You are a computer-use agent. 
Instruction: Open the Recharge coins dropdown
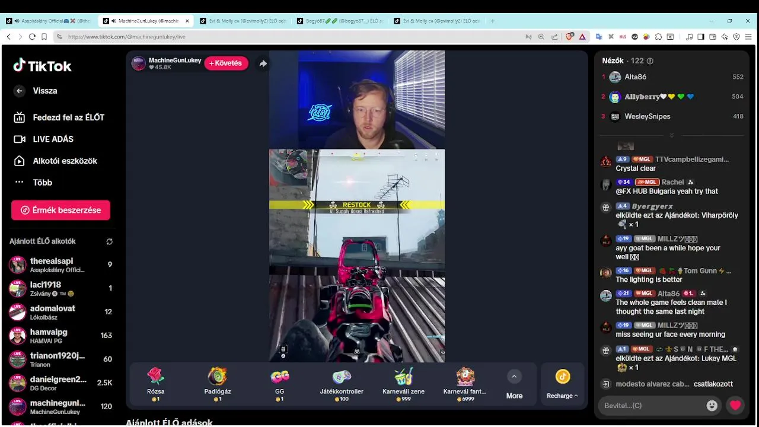click(x=562, y=384)
